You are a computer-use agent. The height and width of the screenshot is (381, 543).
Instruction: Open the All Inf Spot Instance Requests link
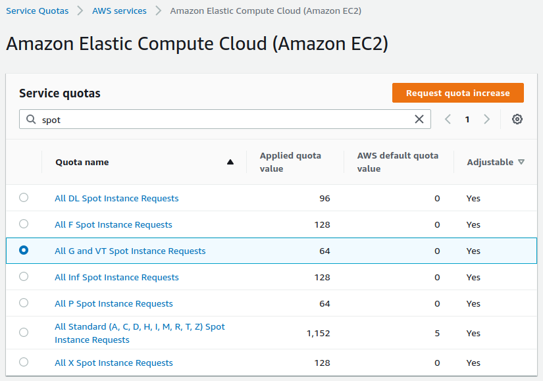coord(116,278)
